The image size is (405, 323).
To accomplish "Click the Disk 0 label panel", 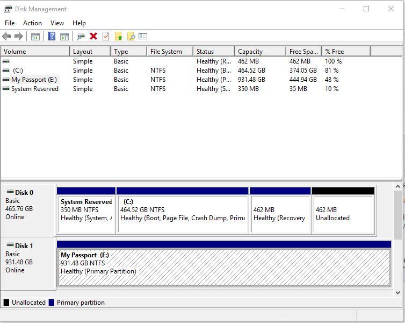I will click(28, 210).
